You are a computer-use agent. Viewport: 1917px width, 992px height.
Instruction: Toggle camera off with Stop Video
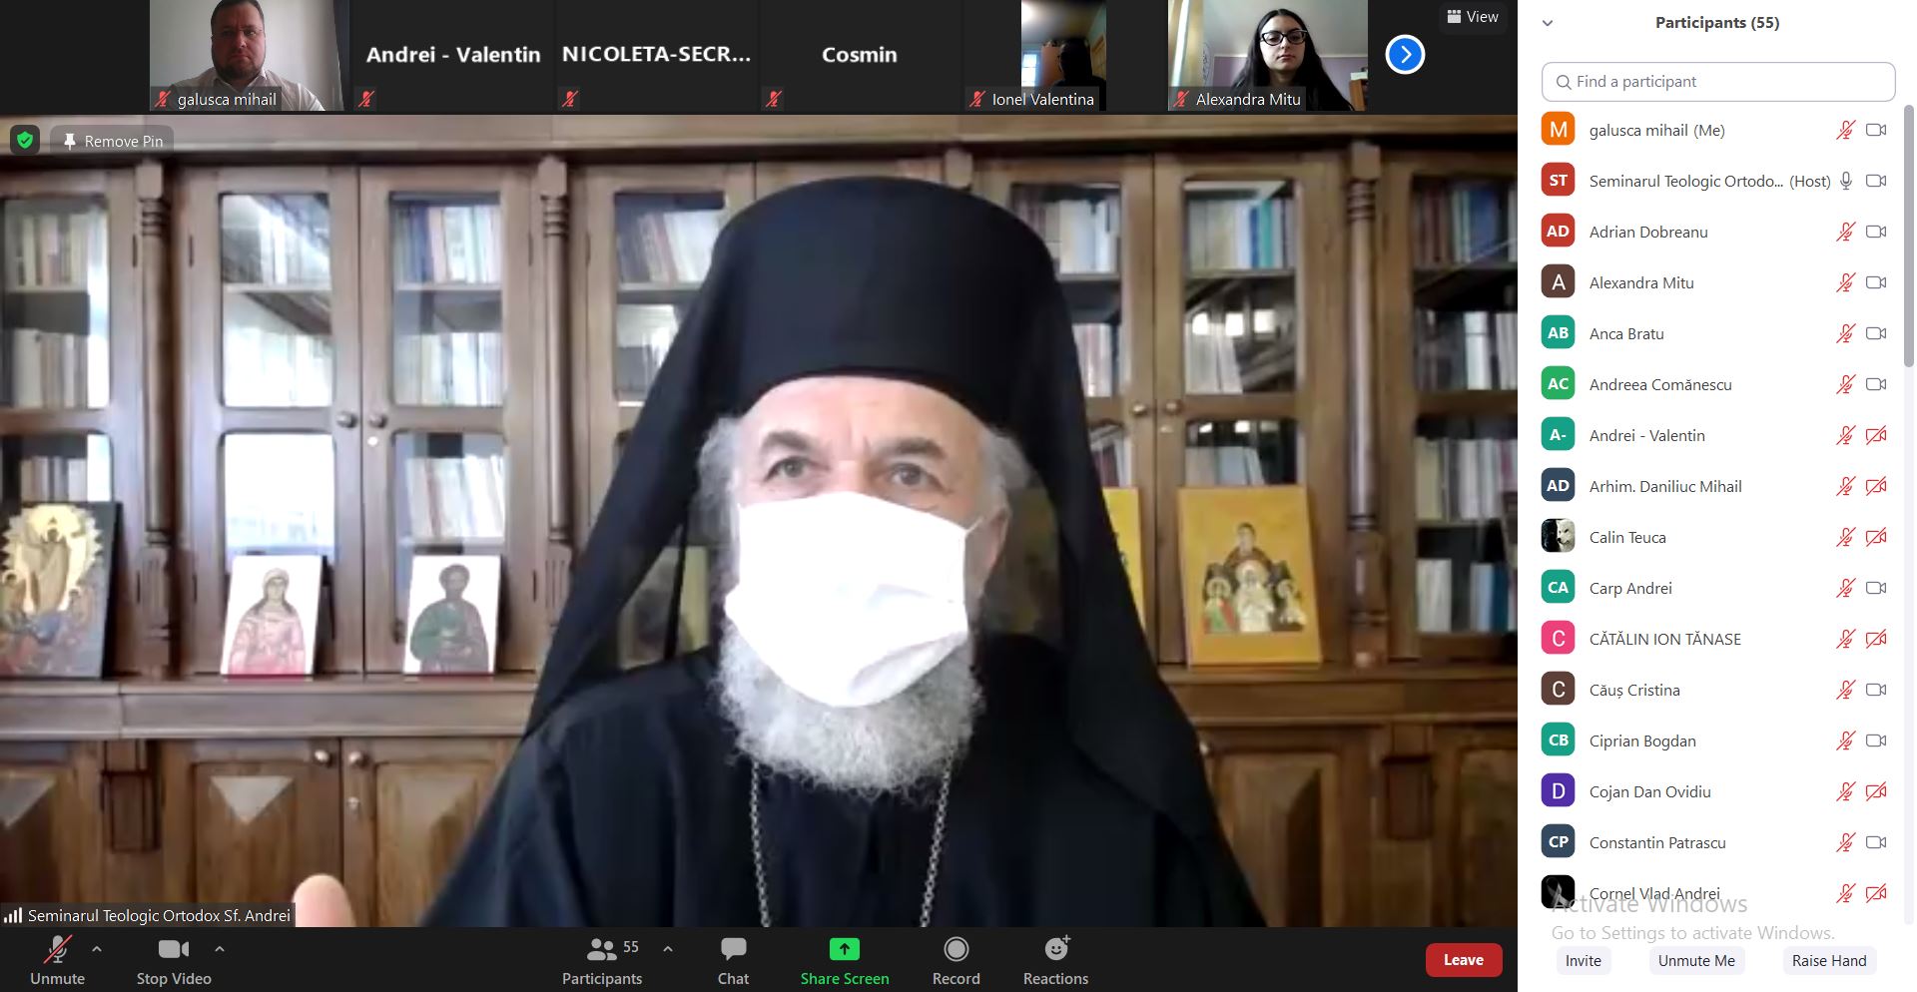click(x=174, y=949)
